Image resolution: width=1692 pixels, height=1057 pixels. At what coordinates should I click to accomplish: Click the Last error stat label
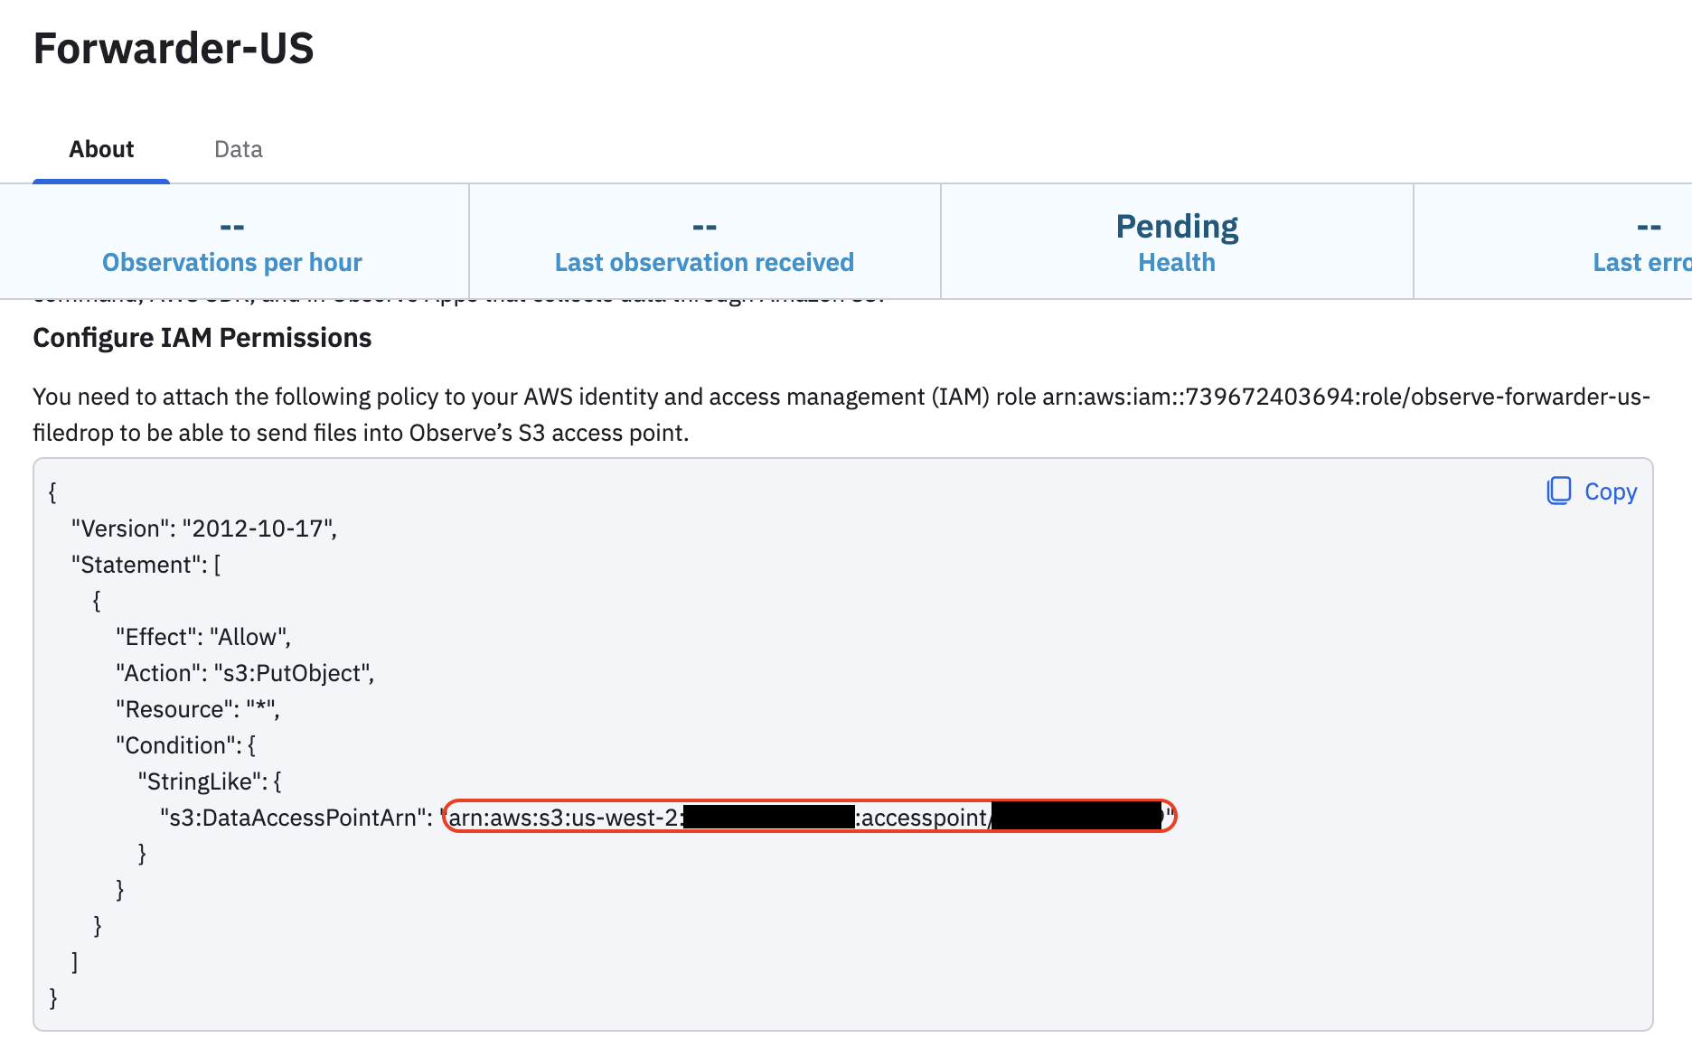[x=1641, y=262]
